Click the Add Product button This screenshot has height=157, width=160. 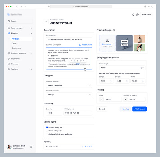pyautogui.click(x=140, y=109)
